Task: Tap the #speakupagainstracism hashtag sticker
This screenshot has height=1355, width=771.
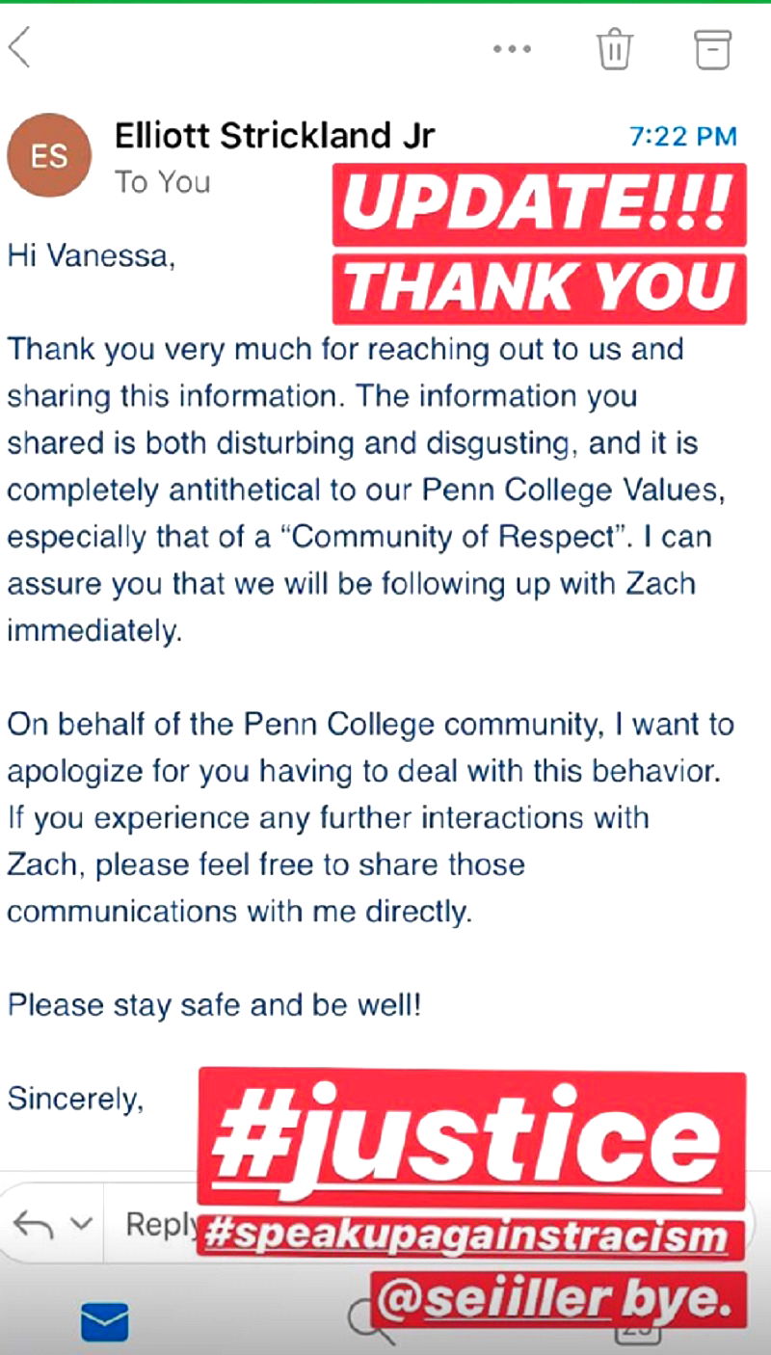Action: [x=472, y=1236]
